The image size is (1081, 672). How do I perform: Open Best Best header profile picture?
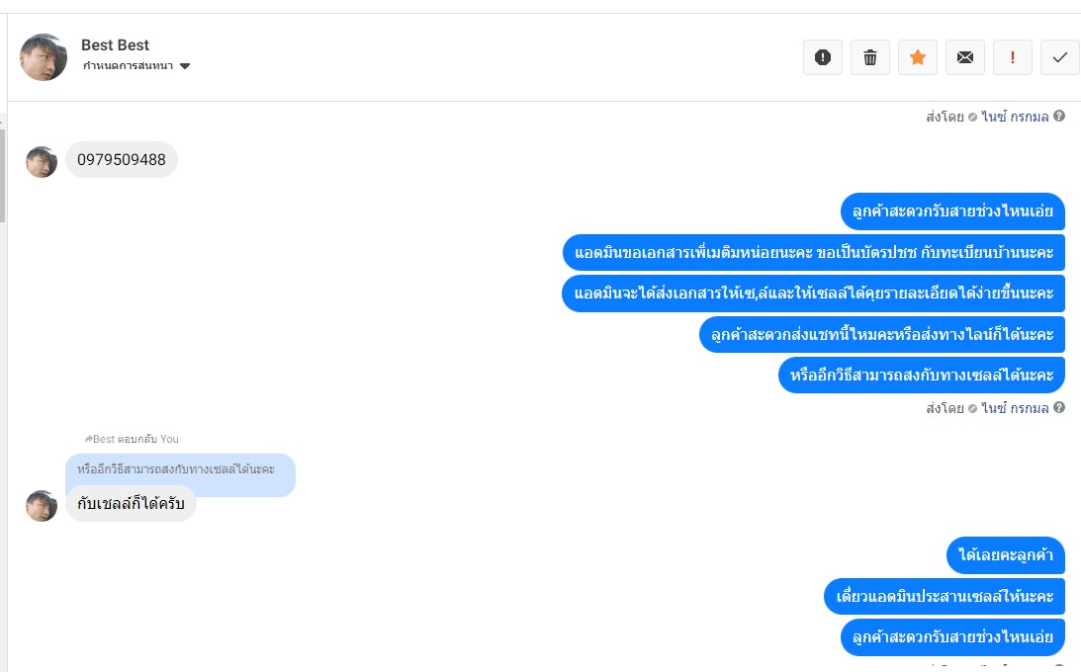point(44,57)
